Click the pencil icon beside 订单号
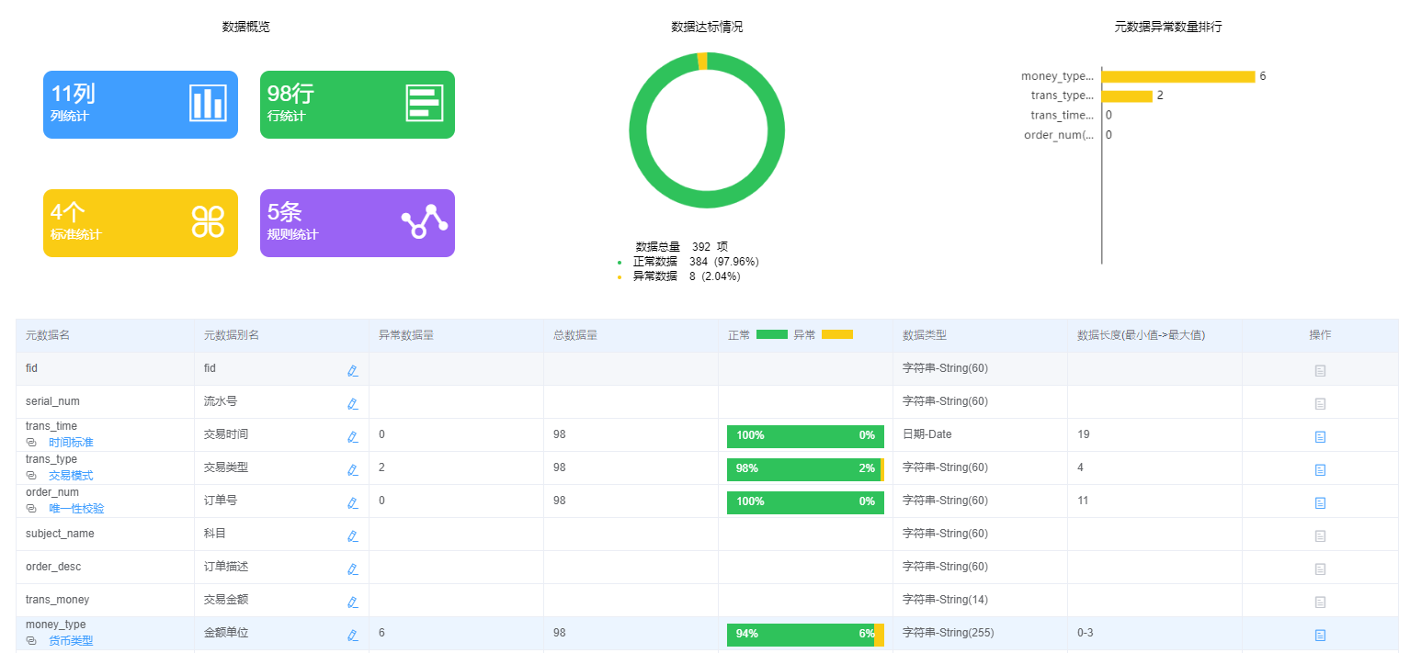This screenshot has height=653, width=1410. click(x=352, y=503)
